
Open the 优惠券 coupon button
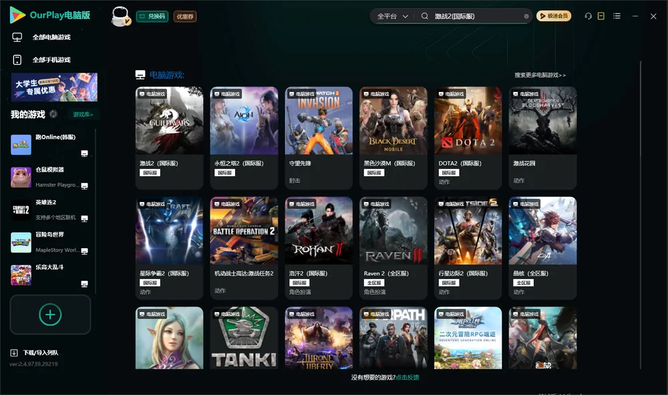[x=185, y=16]
